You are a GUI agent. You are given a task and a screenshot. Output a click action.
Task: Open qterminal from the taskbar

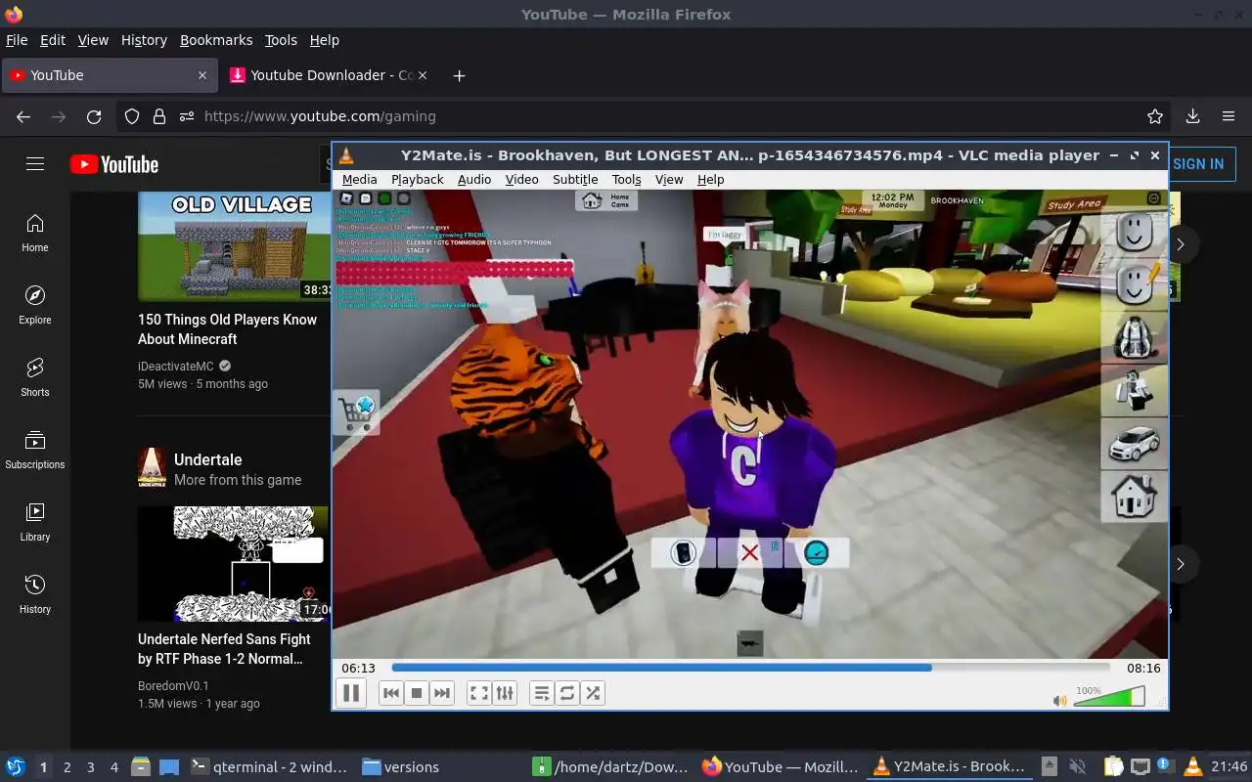coord(269,767)
